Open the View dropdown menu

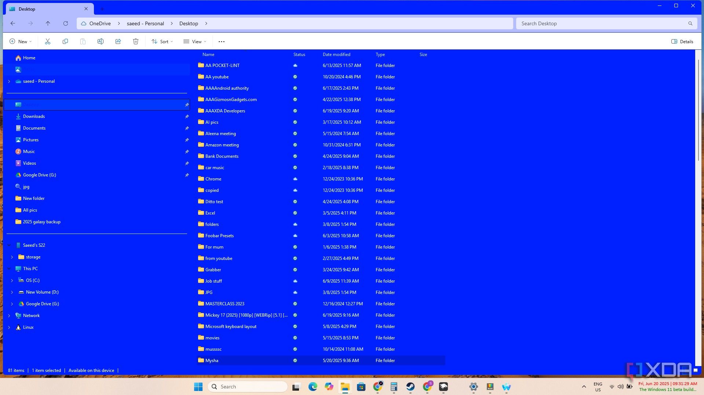pos(195,41)
